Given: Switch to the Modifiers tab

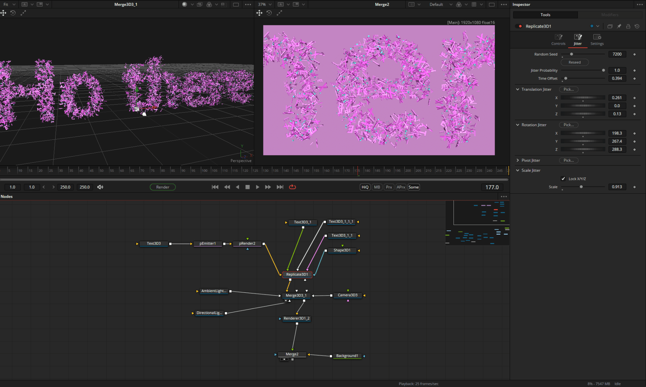Looking at the screenshot, I should (x=609, y=15).
